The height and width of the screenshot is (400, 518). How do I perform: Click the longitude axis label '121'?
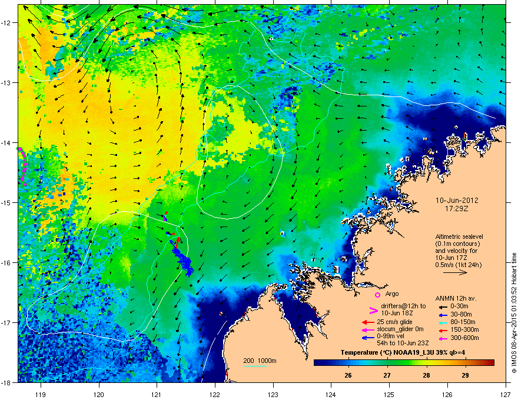[x=157, y=394]
